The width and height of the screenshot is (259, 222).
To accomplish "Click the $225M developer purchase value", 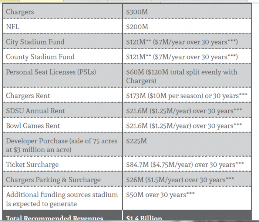I will click(x=137, y=141).
